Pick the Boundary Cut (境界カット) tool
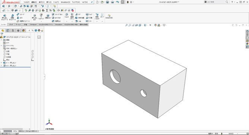This screenshot has width=249, height=135. point(56,21)
